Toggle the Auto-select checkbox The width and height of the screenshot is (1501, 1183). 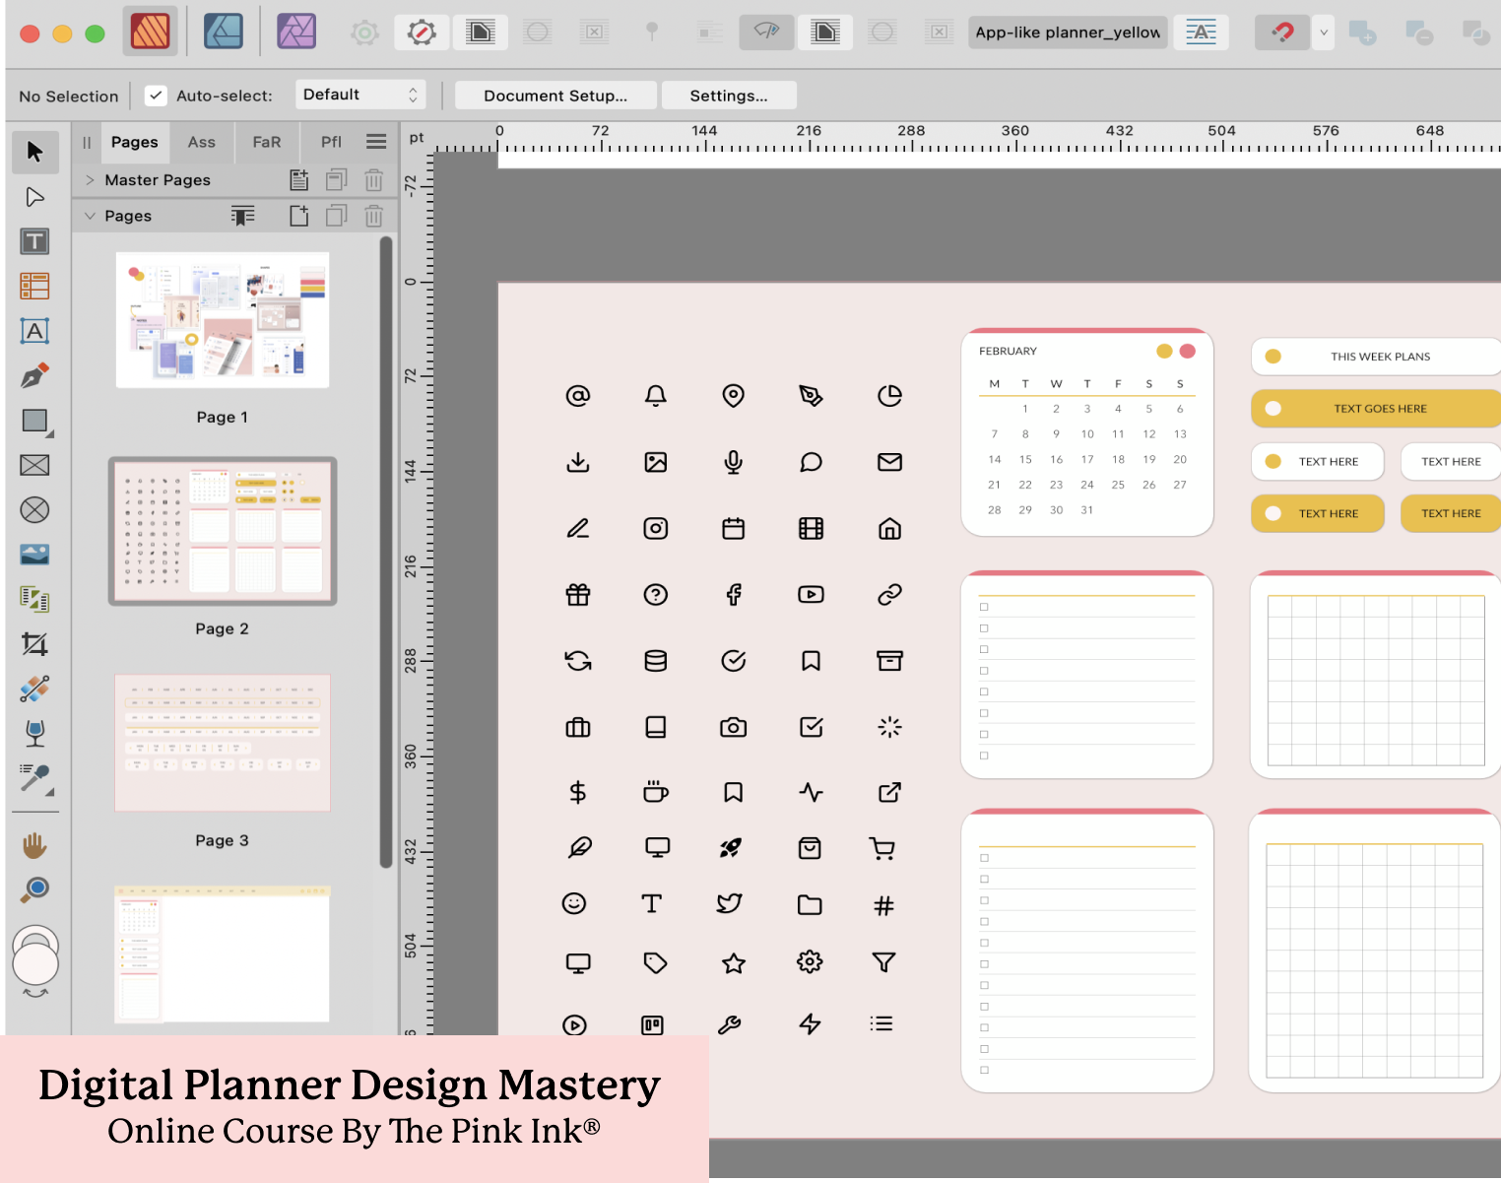coord(156,95)
